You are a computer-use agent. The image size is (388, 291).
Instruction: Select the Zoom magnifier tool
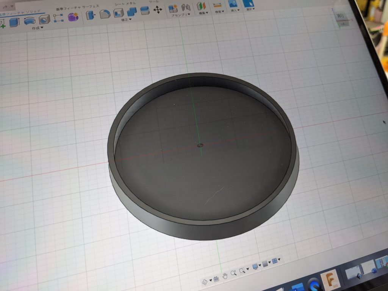point(233,273)
